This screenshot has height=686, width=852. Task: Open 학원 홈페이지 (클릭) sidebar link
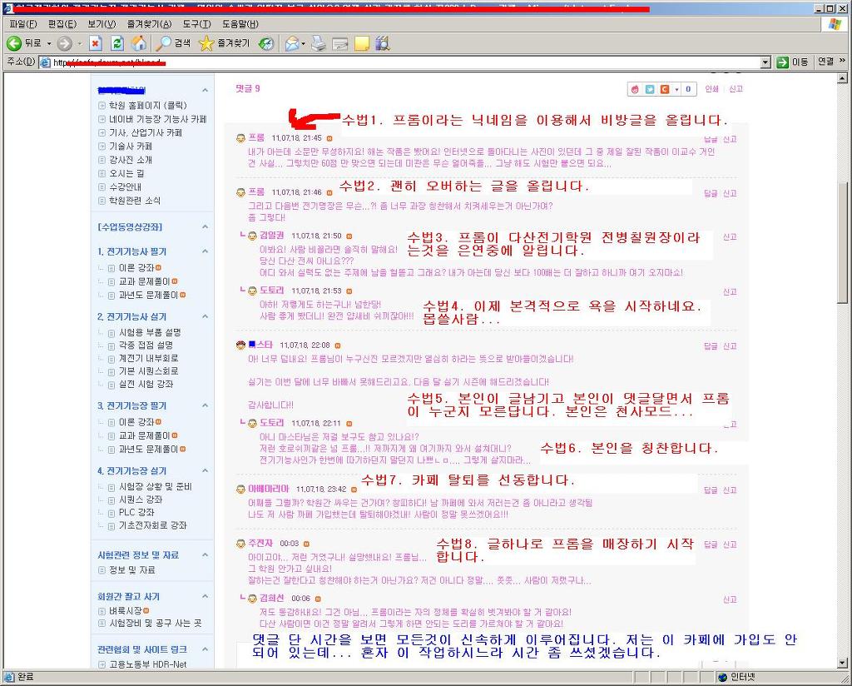pos(148,106)
